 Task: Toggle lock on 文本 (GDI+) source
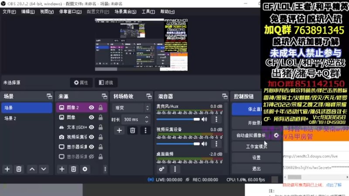pyautogui.click(x=101, y=127)
